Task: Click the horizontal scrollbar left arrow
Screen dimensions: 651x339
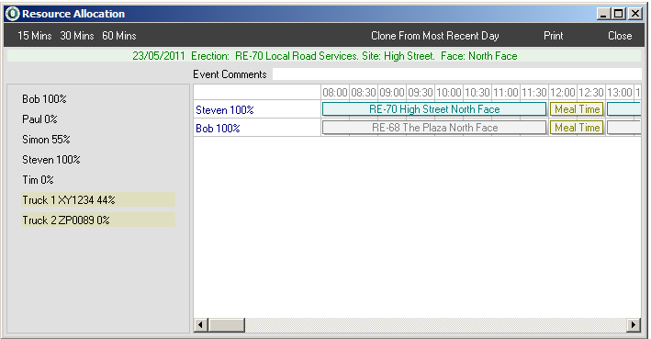Action: coord(201,325)
